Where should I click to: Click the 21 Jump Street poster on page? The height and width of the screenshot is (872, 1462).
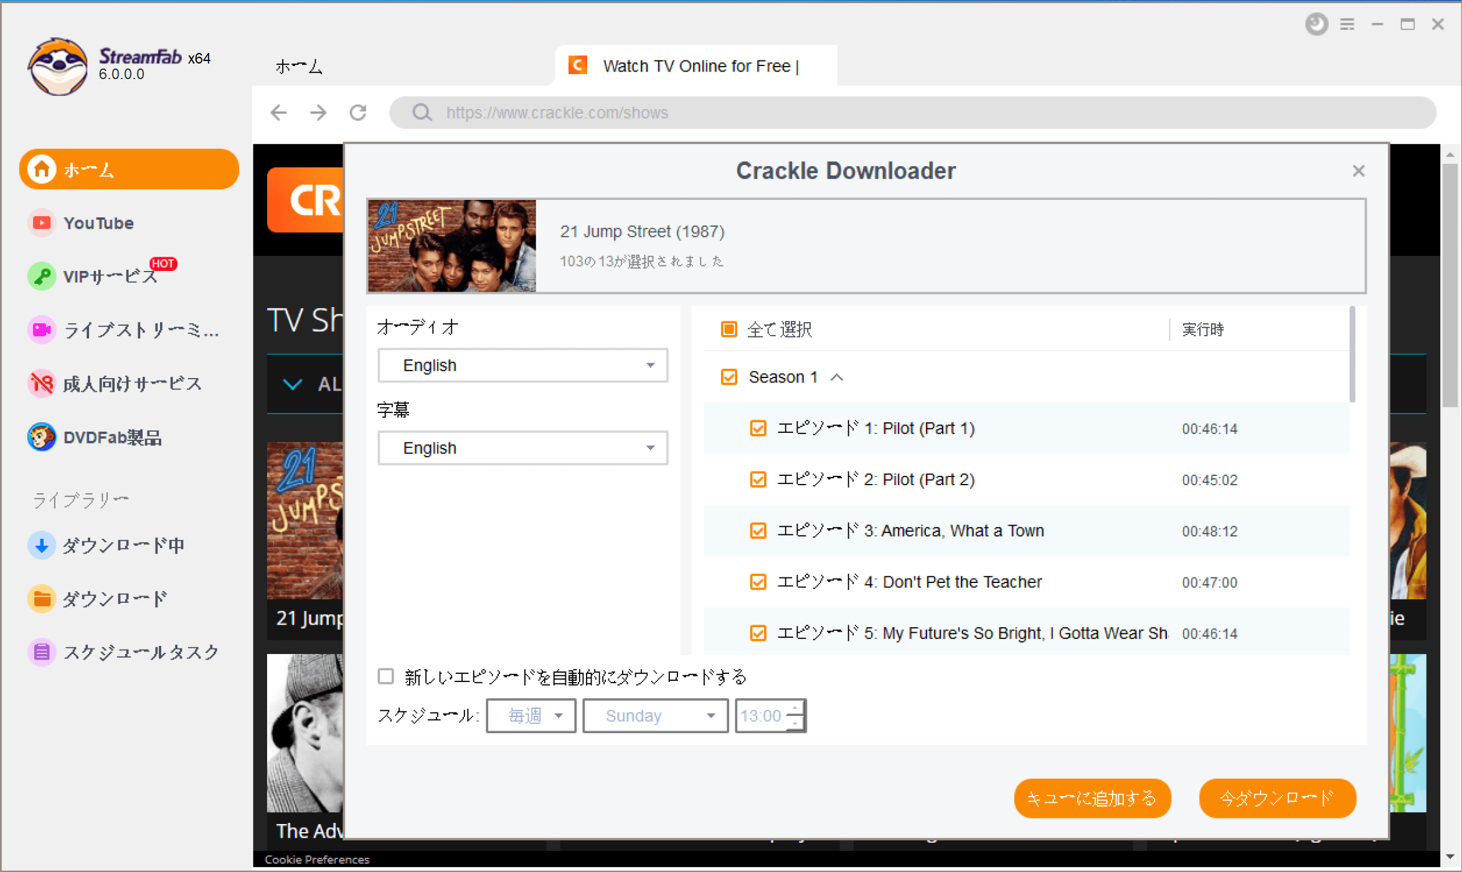[x=305, y=521]
